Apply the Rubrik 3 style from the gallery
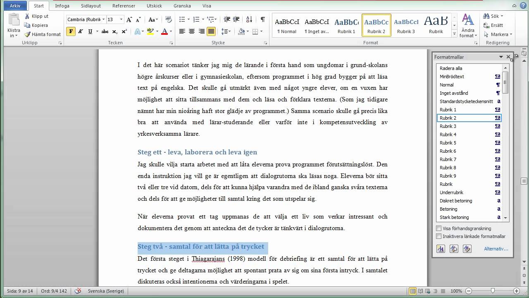529x298 pixels. [x=406, y=26]
